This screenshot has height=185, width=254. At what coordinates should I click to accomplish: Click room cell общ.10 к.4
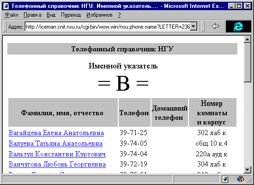coord(212,143)
